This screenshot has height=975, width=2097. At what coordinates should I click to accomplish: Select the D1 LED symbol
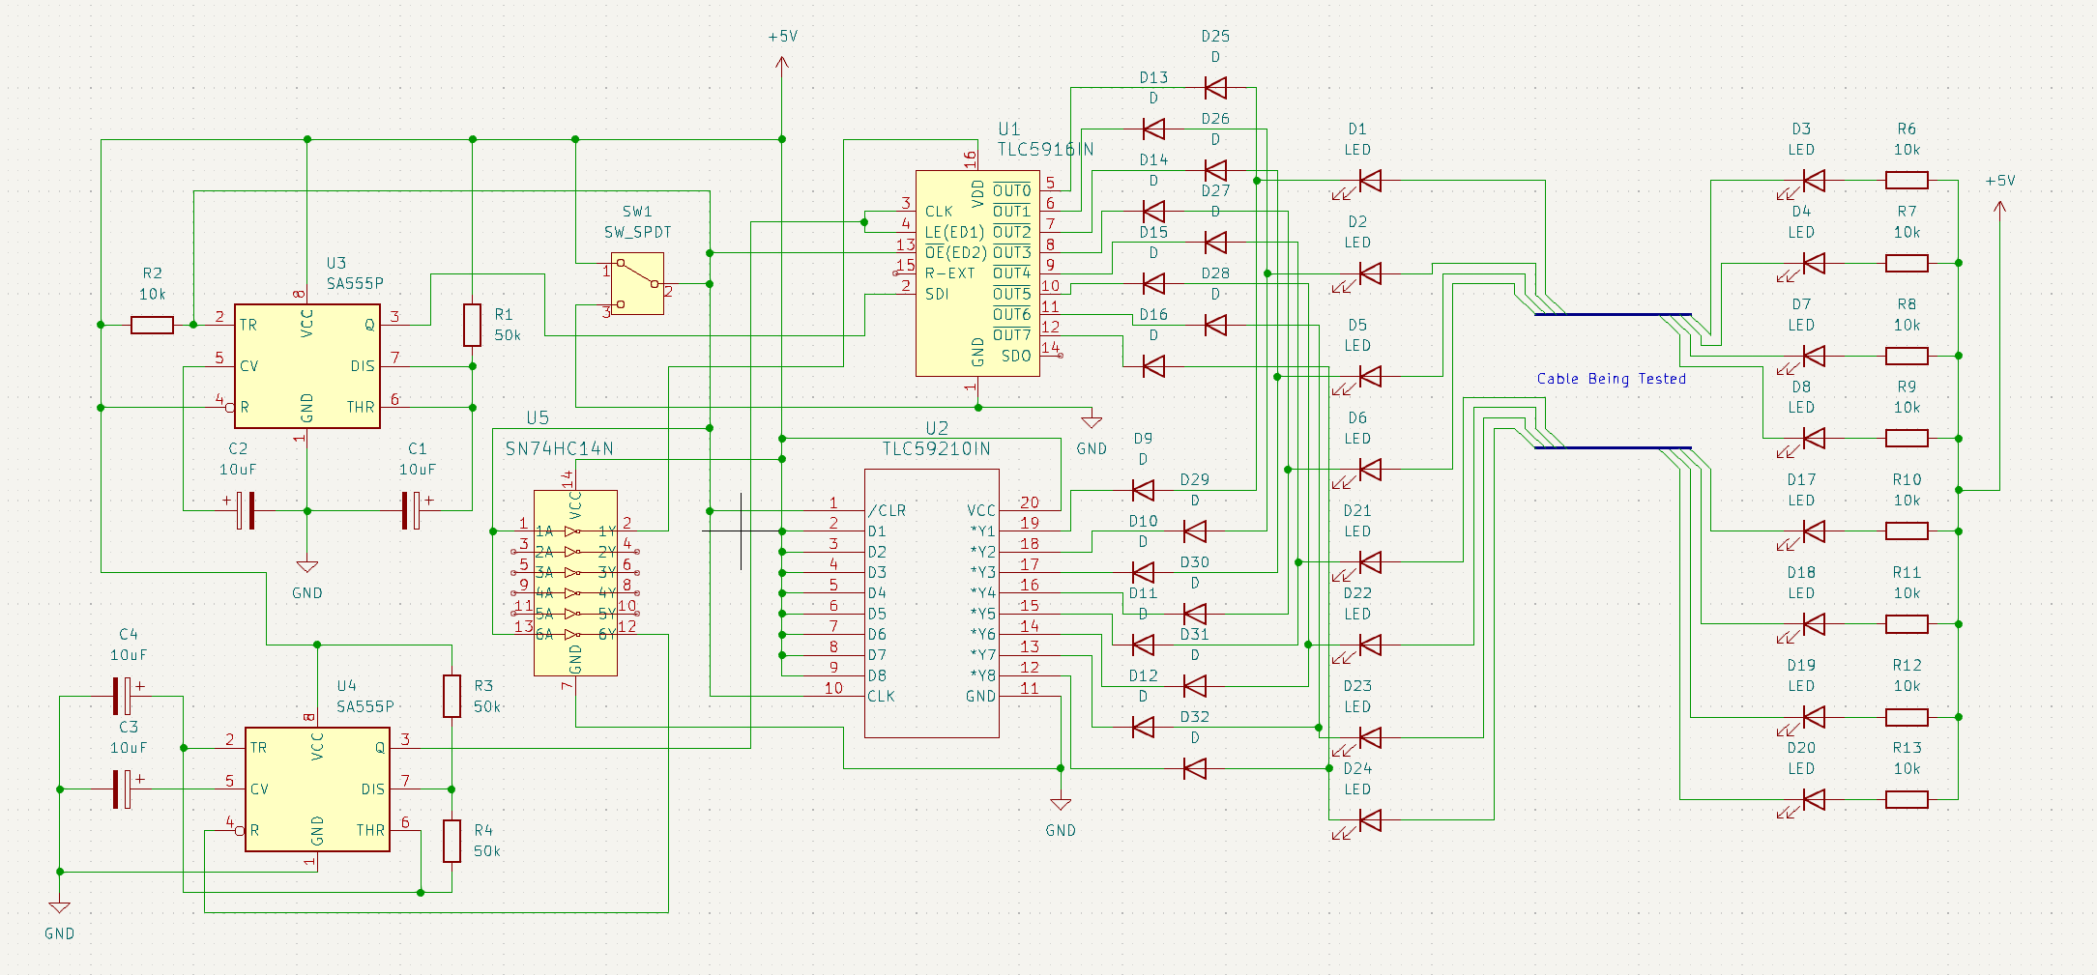click(1368, 181)
